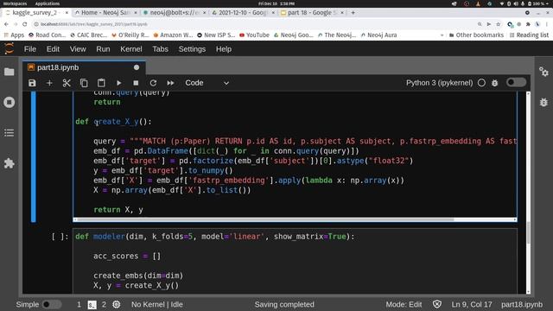The width and height of the screenshot is (553, 311).
Task: Open the Applications system menu
Action: coord(48,3)
